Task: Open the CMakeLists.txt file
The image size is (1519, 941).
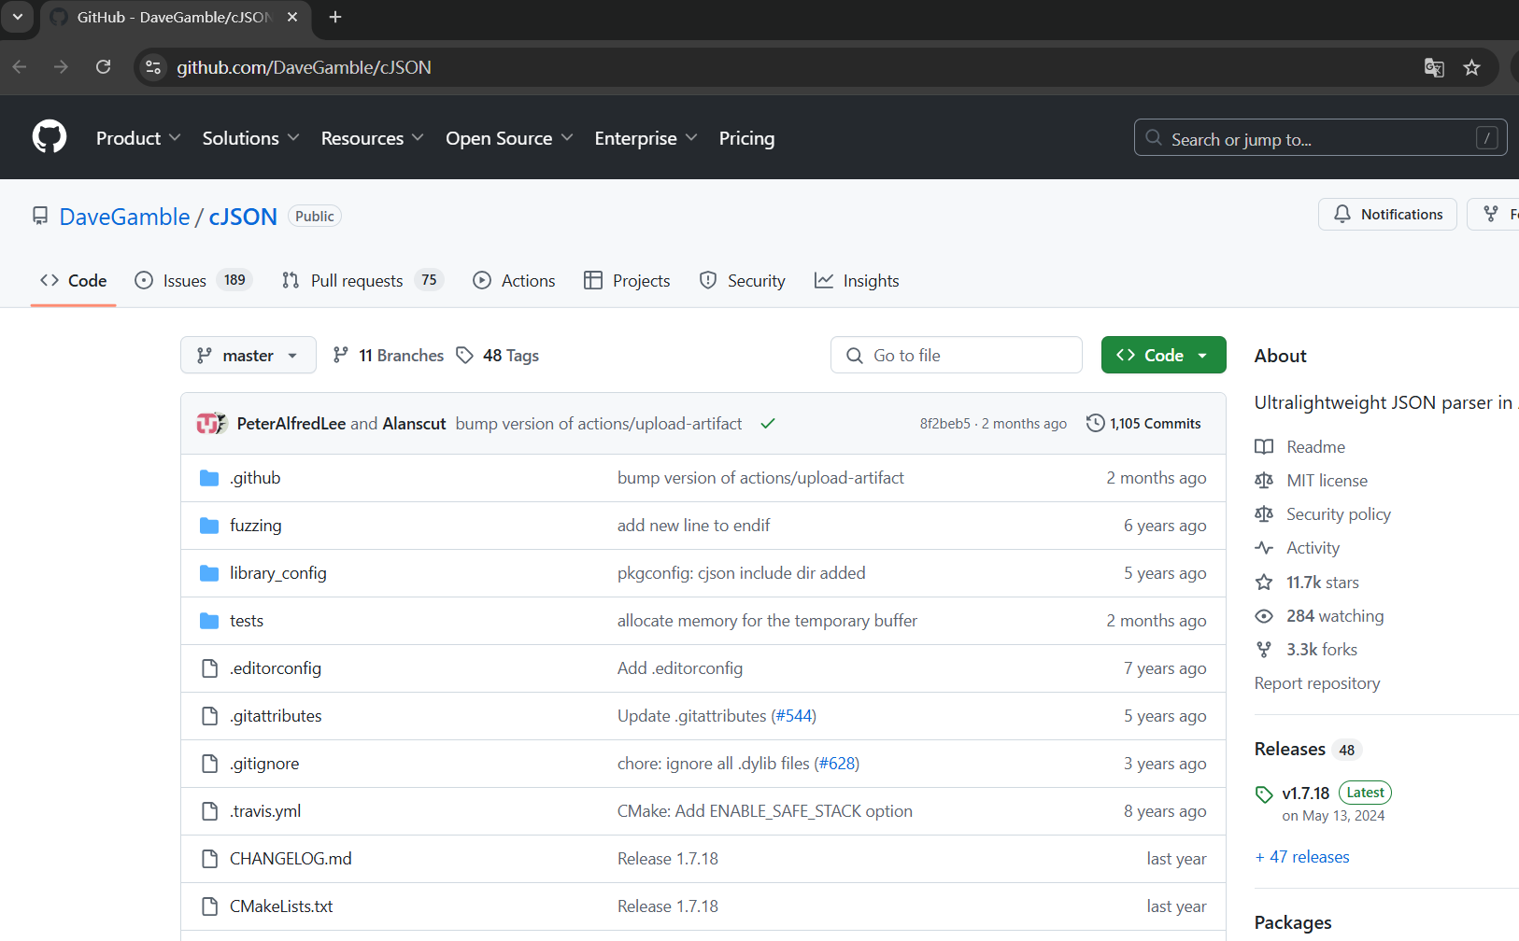Action: 281,906
